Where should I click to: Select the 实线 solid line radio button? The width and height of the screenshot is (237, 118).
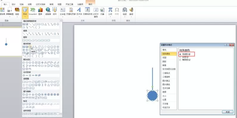[180, 57]
